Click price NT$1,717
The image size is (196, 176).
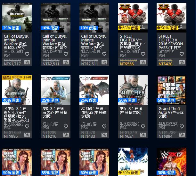[12, 64]
